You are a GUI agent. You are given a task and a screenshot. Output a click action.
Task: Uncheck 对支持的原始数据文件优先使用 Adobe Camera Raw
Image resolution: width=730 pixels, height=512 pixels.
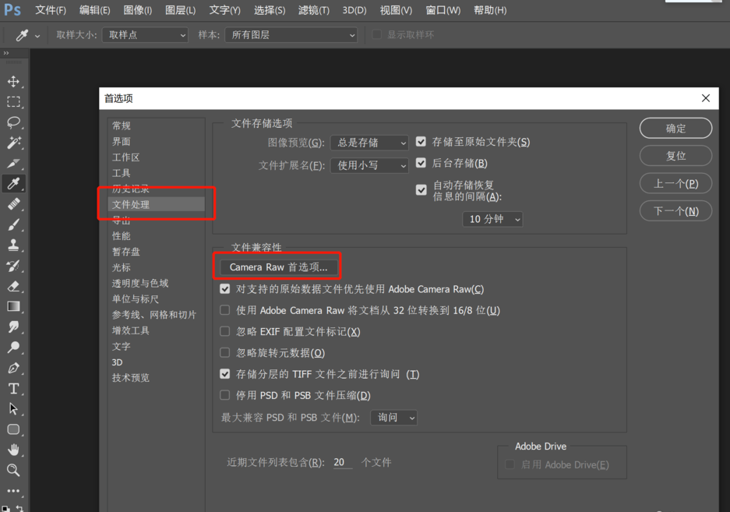click(225, 289)
